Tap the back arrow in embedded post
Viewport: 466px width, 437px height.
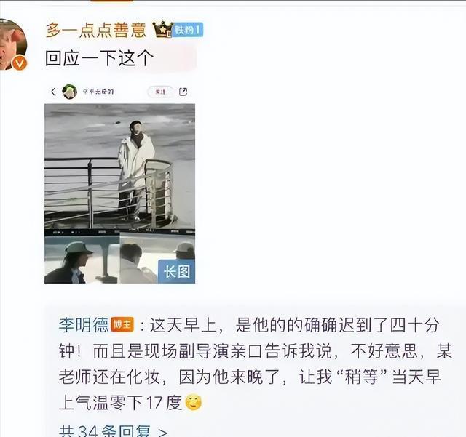(53, 92)
